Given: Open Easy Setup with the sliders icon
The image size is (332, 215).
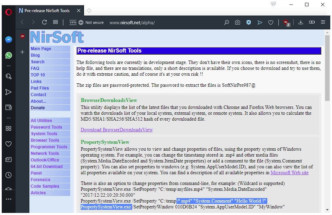Looking at the screenshot, I should click(323, 22).
